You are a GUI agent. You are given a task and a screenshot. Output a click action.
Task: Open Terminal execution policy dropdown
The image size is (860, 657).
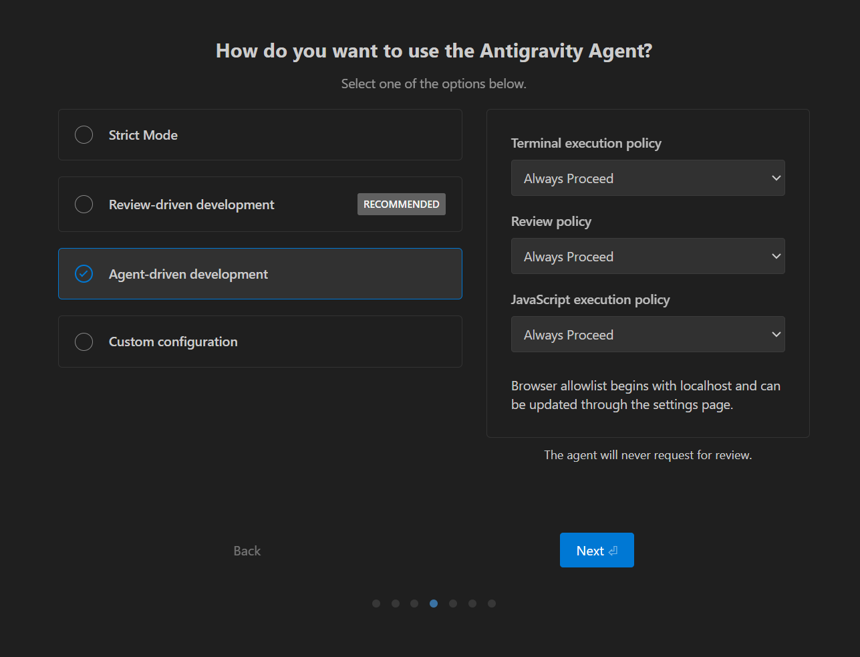[x=648, y=178]
